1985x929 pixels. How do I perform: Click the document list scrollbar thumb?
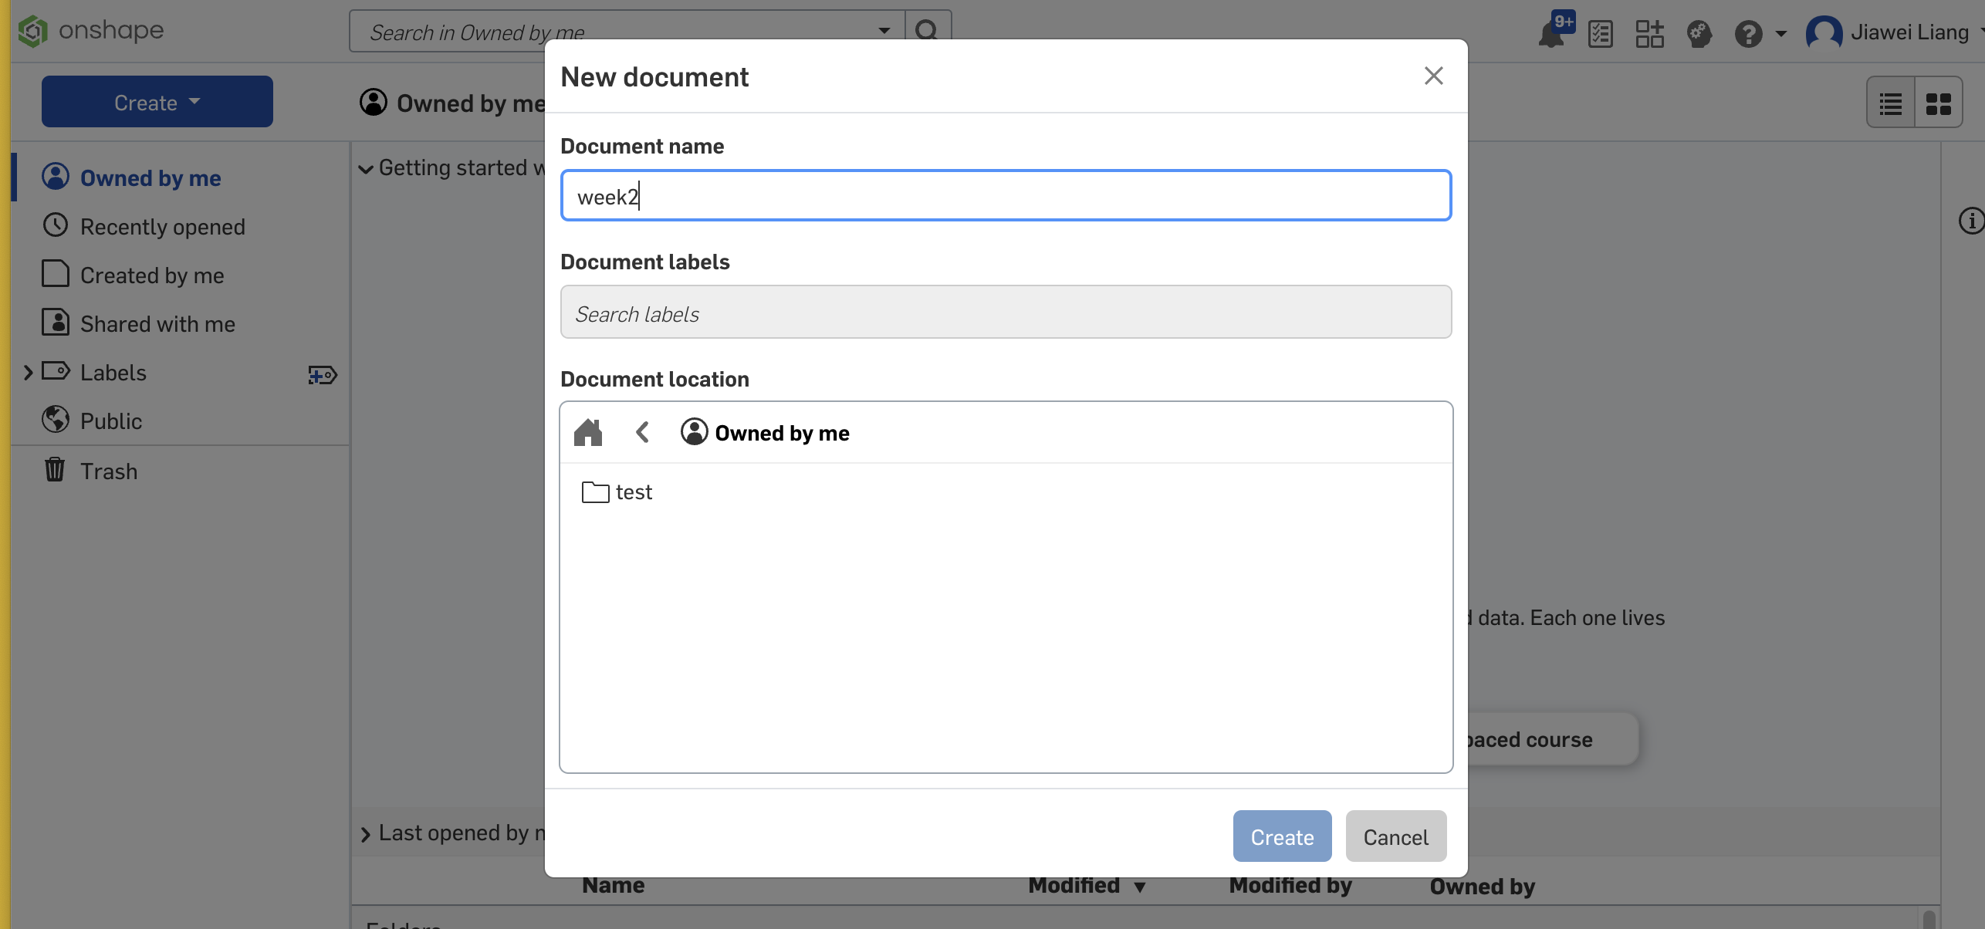tap(1929, 920)
